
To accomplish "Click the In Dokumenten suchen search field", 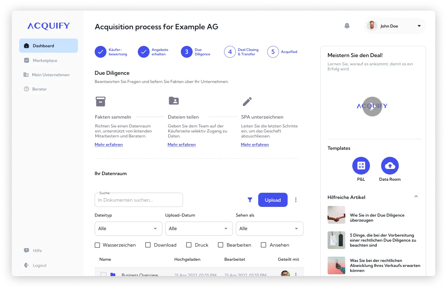I will [139, 200].
